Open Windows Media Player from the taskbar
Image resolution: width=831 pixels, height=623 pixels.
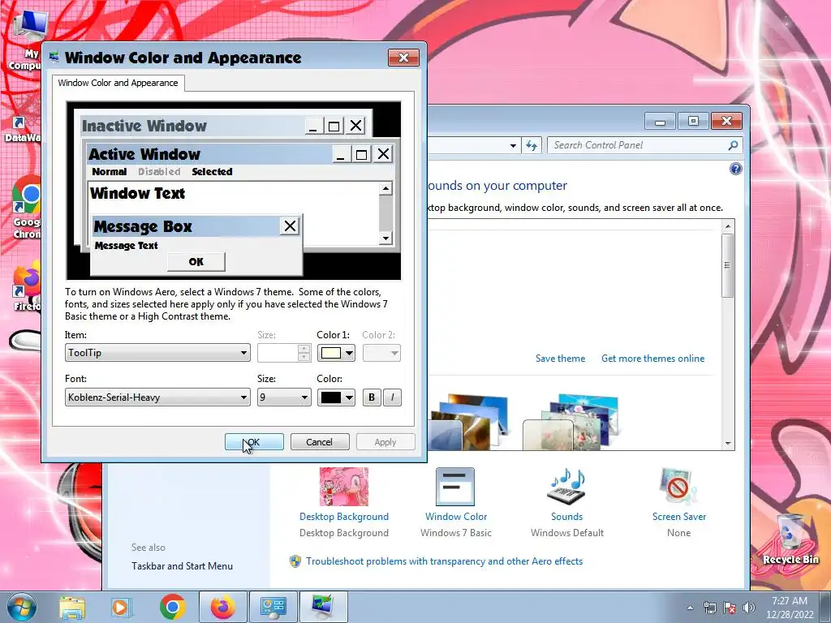(x=121, y=607)
